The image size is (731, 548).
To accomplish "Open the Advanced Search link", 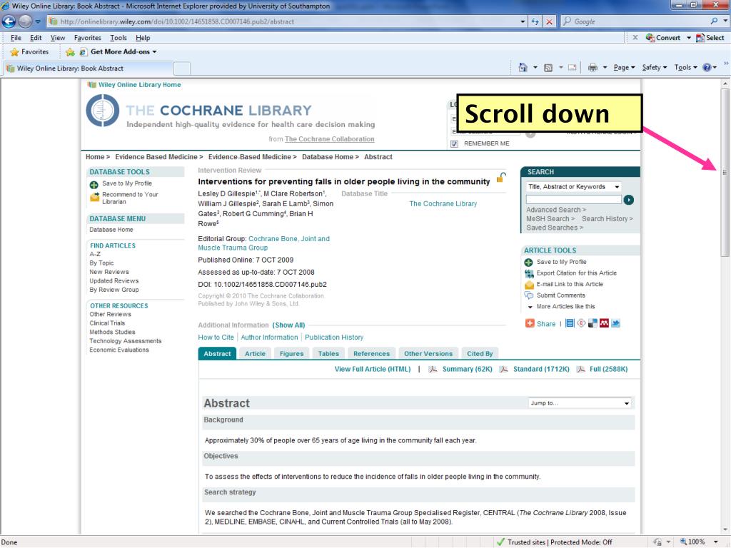I will point(555,210).
